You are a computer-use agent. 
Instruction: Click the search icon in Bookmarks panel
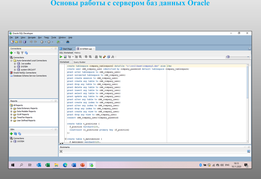pyautogui.click(x=249, y=152)
